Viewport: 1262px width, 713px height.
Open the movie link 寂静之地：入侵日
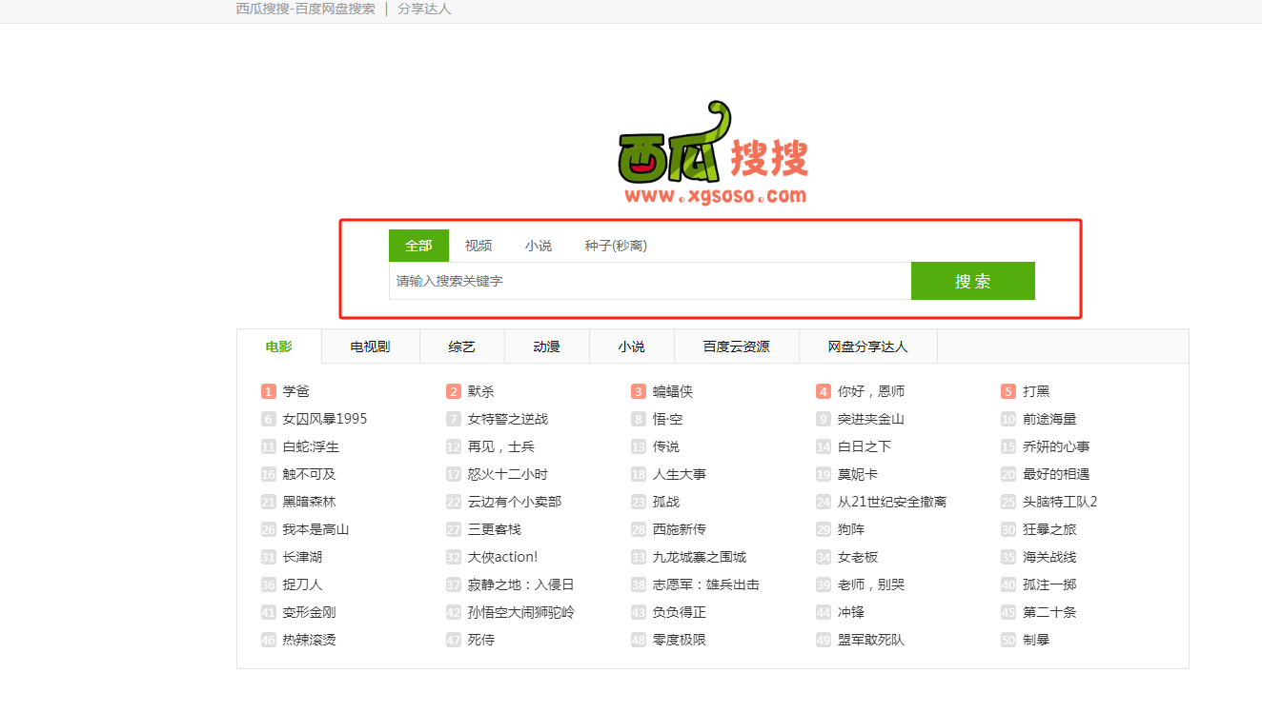click(521, 584)
